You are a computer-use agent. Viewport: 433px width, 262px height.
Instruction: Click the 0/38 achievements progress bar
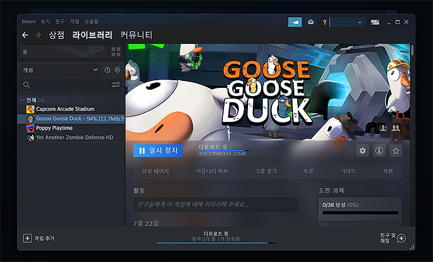[x=360, y=213]
